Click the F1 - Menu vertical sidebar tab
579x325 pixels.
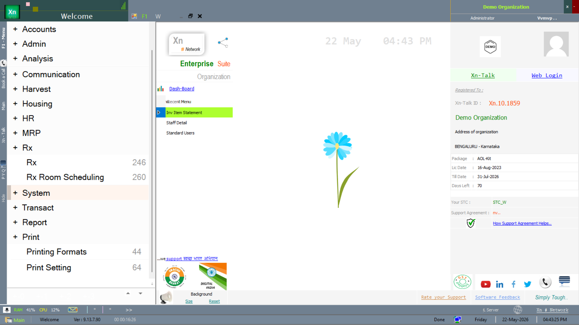(x=3, y=38)
